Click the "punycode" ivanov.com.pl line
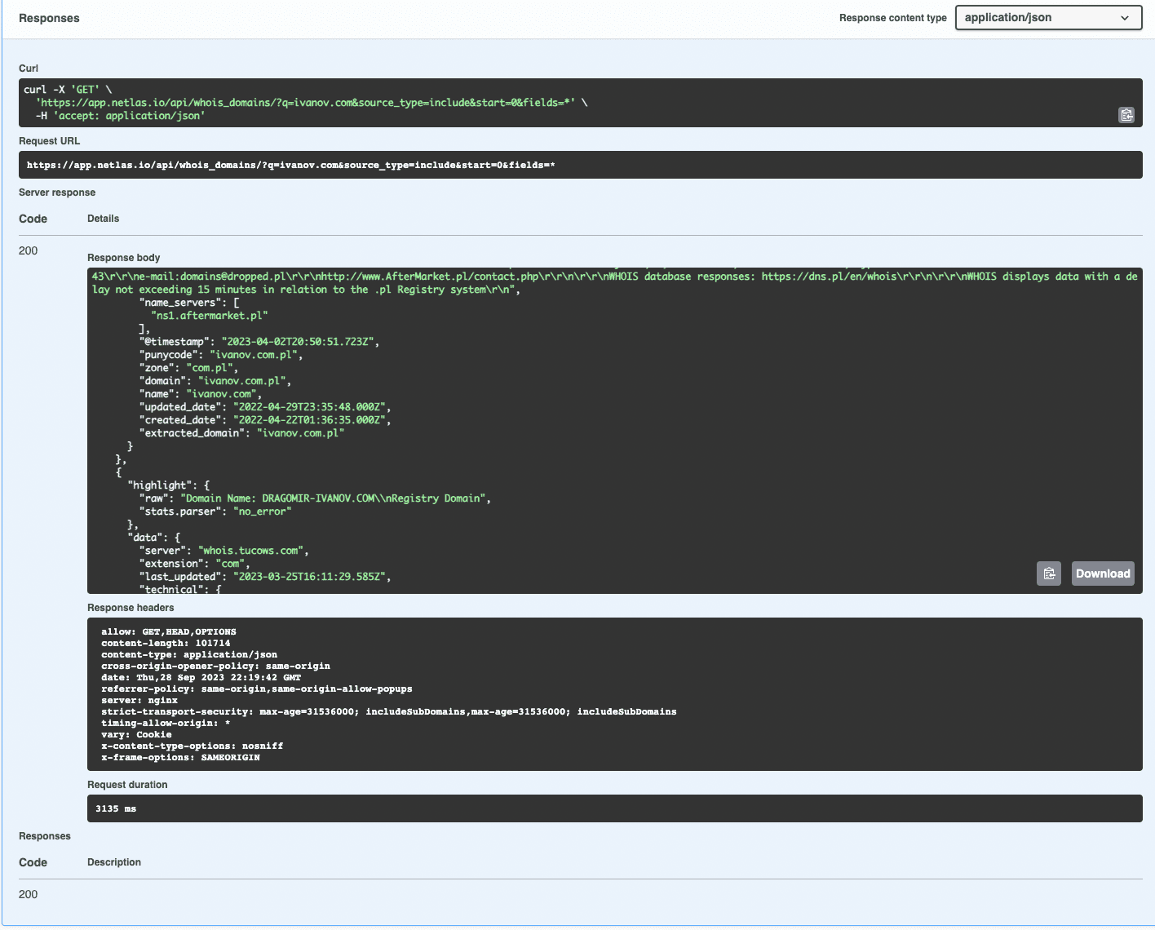 click(x=221, y=355)
